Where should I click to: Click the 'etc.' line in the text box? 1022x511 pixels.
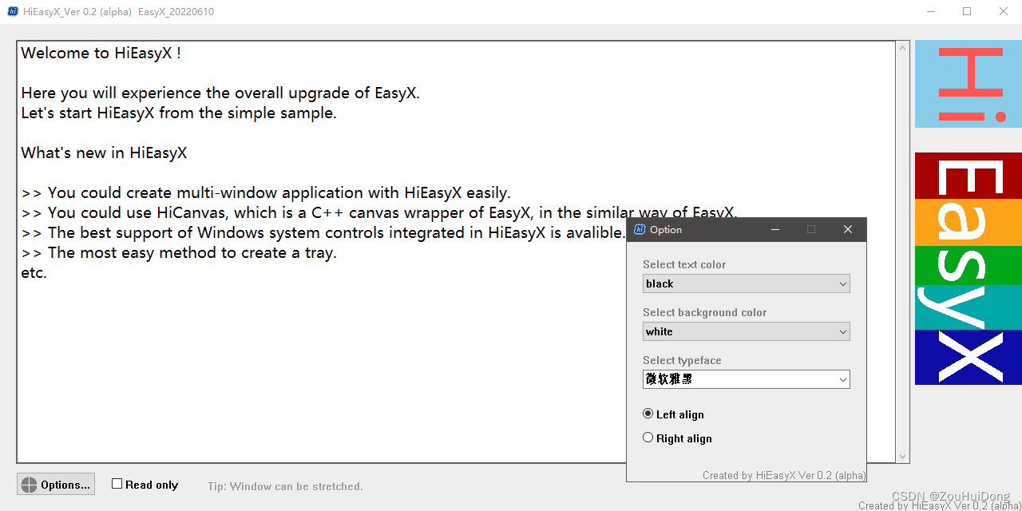(x=34, y=273)
